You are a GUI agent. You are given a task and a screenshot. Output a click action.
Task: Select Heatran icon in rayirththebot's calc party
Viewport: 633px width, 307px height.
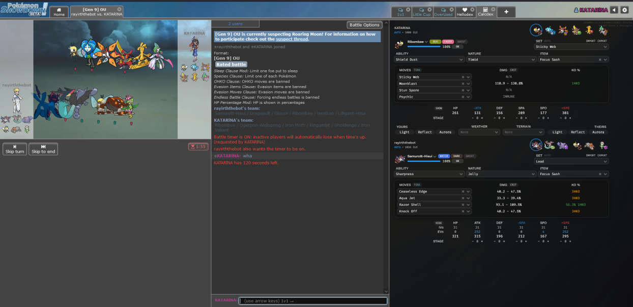click(x=589, y=145)
